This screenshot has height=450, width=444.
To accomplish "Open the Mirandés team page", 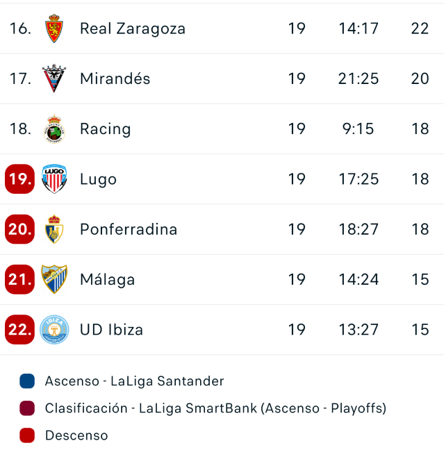I will 115,78.
